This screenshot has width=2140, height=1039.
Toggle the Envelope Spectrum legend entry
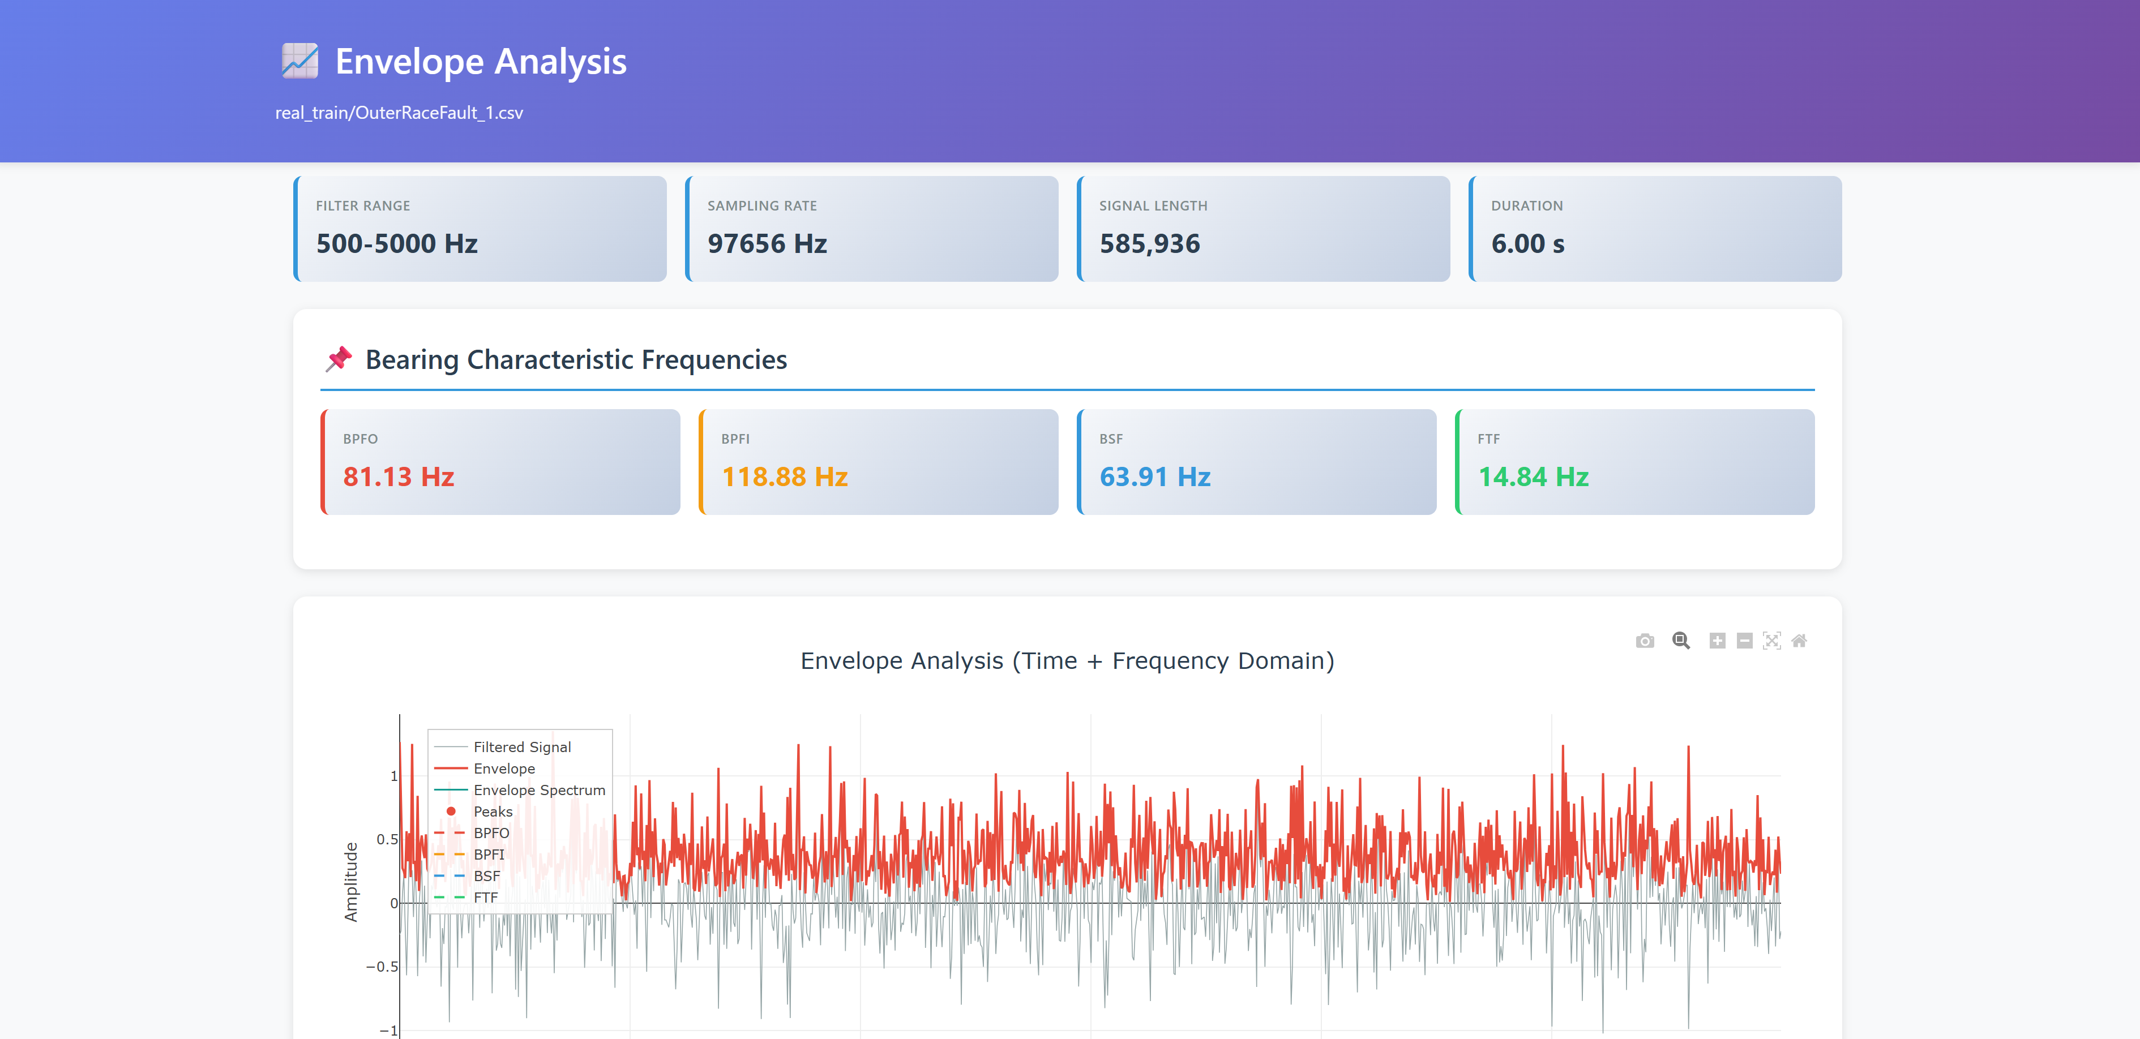tap(538, 790)
